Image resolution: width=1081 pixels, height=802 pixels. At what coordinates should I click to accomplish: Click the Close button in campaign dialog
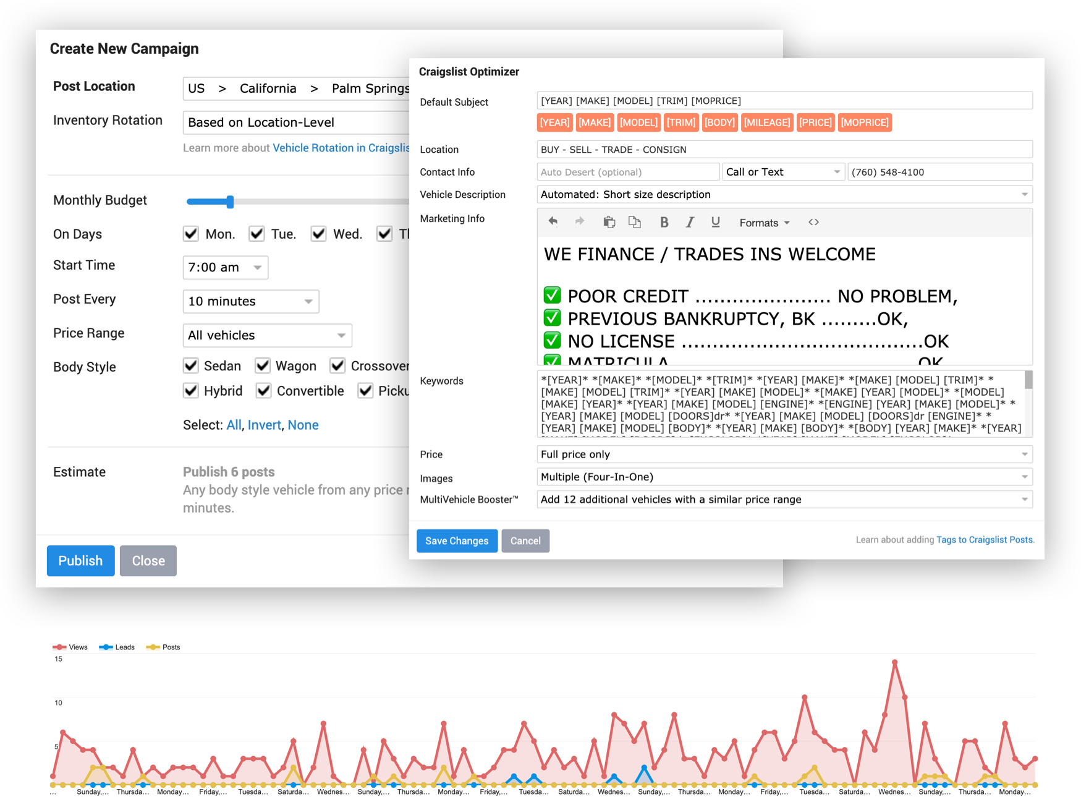pos(148,561)
